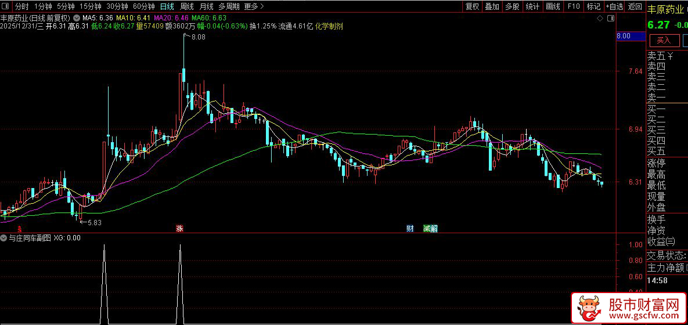Click the green 减解 marker on timeline
This screenshot has height=325, width=688.
(x=430, y=229)
